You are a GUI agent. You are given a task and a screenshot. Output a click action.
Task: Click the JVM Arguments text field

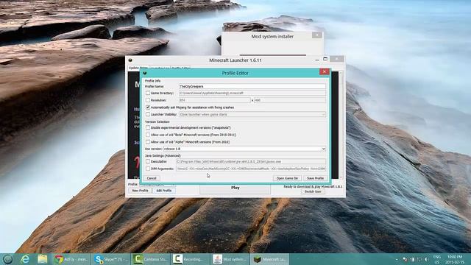(x=251, y=169)
